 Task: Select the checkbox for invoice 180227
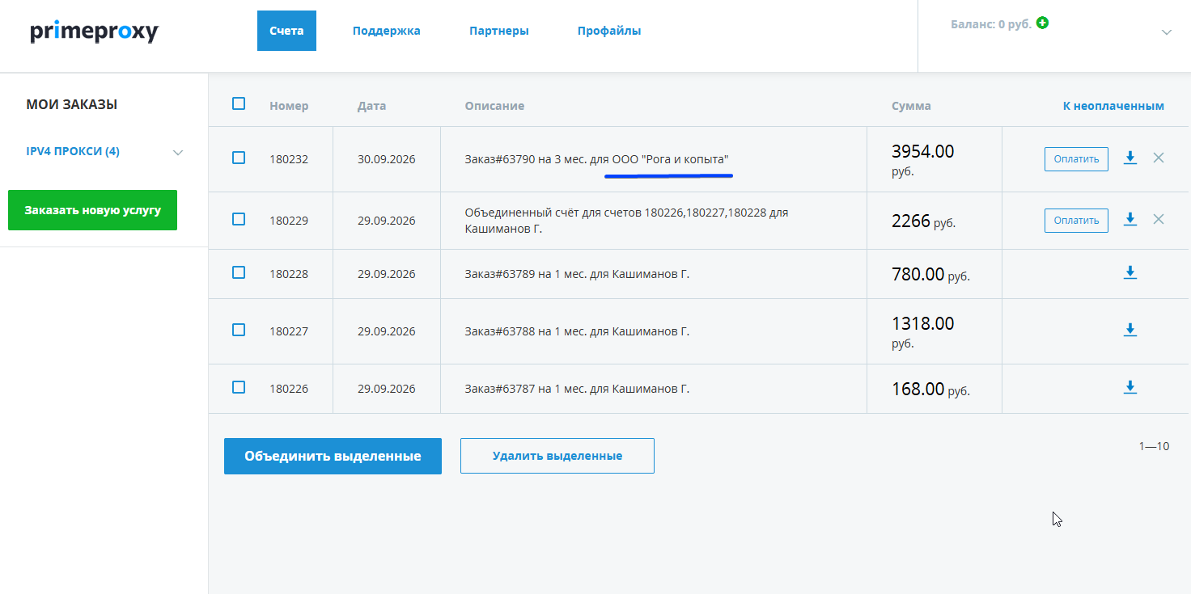pyautogui.click(x=239, y=330)
